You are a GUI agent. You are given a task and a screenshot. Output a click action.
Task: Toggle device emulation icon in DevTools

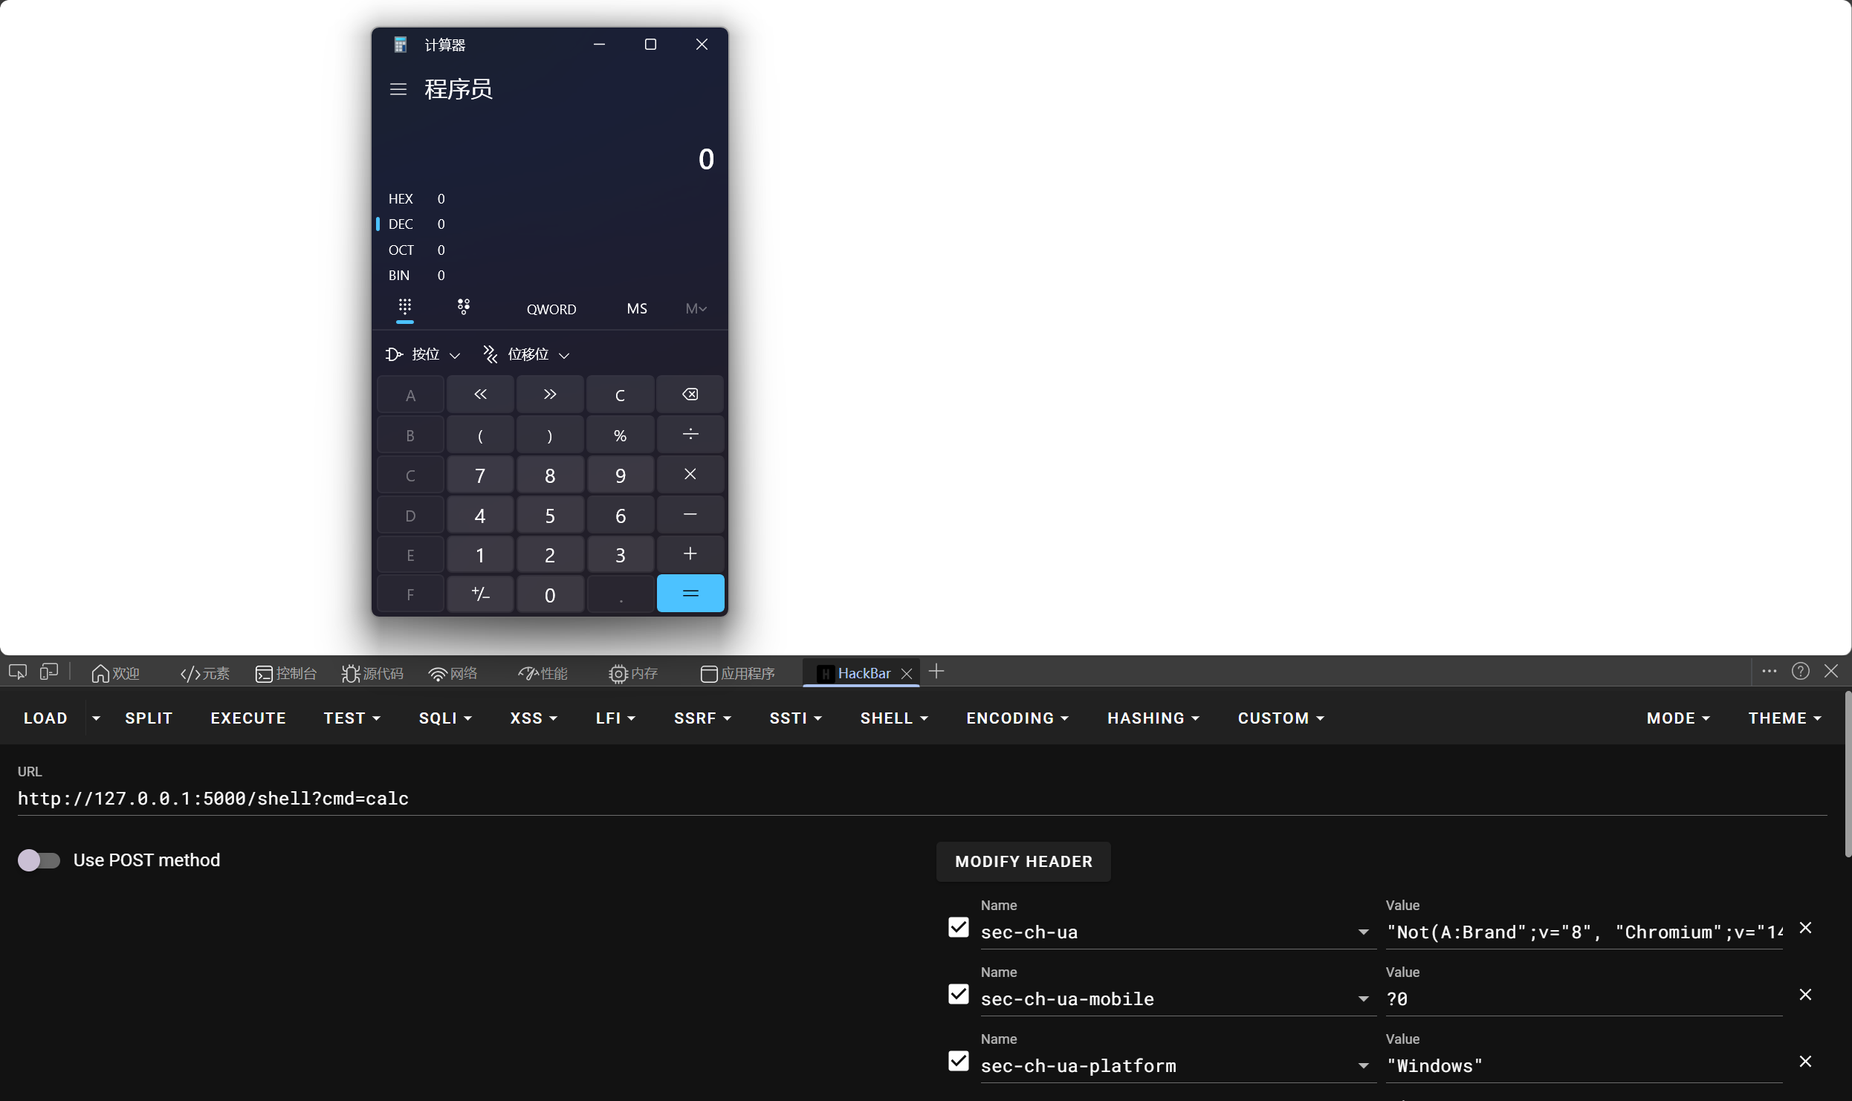[49, 672]
